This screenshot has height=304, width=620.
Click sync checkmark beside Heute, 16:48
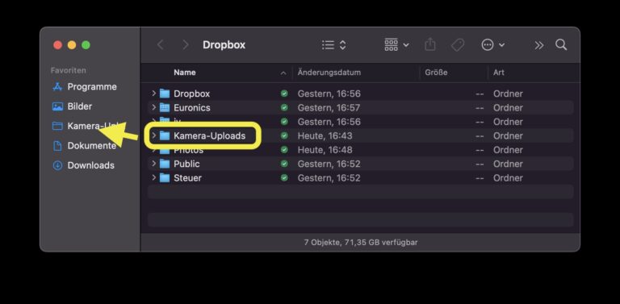click(284, 150)
